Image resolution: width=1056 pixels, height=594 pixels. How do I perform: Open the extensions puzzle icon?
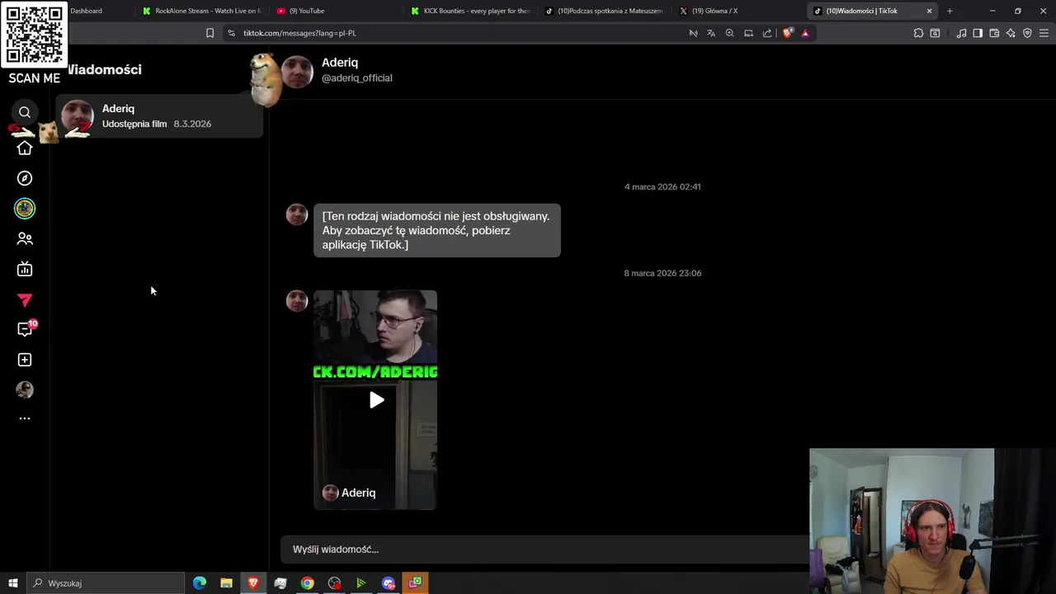click(918, 33)
